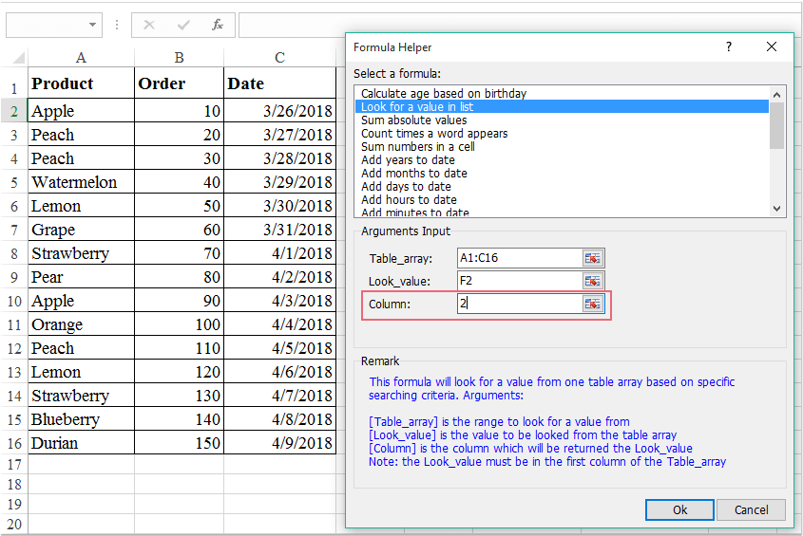Click the date 3/31/2018 cell

[279, 230]
